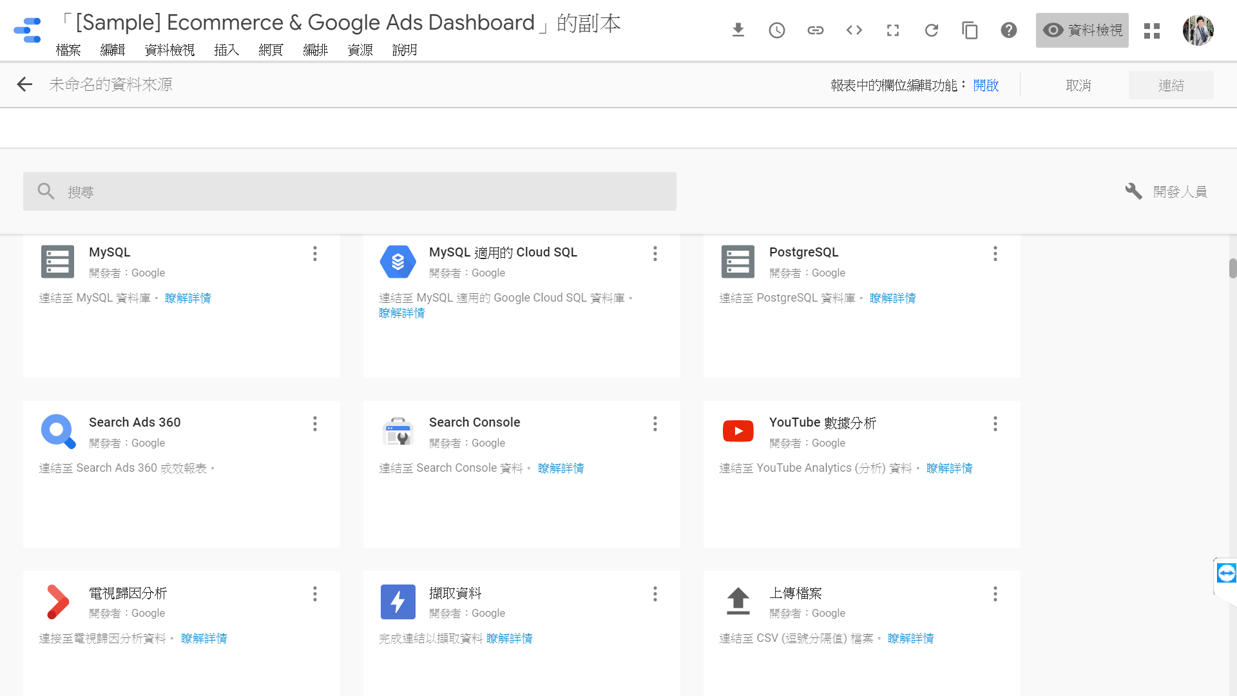
Task: Click the 開發人員 wrench icon
Action: click(1134, 191)
